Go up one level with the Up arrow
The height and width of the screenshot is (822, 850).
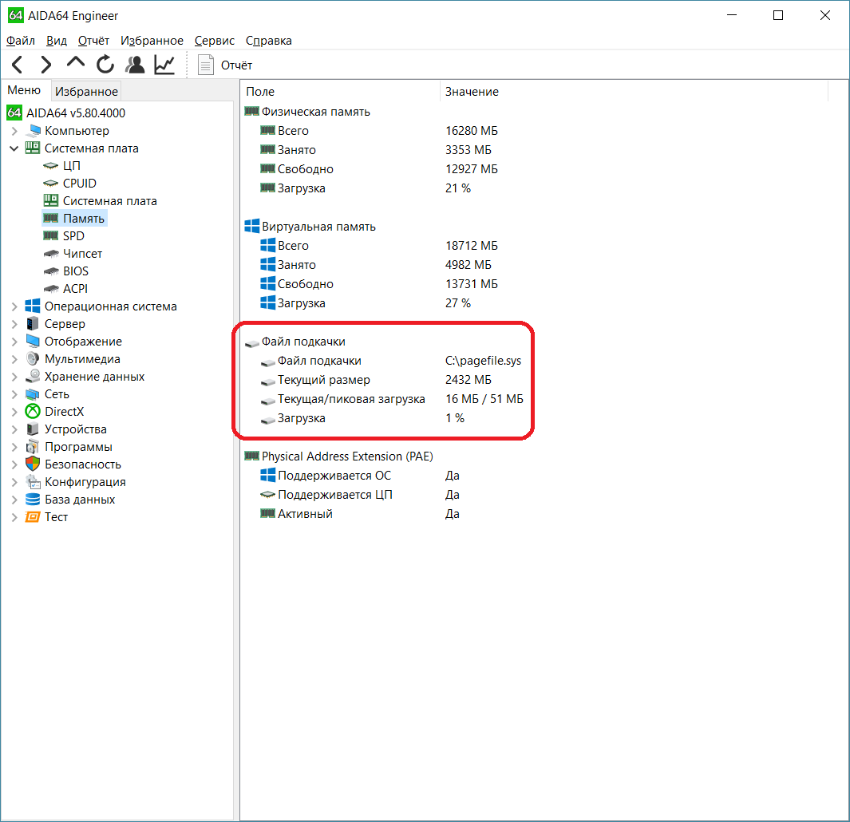76,64
